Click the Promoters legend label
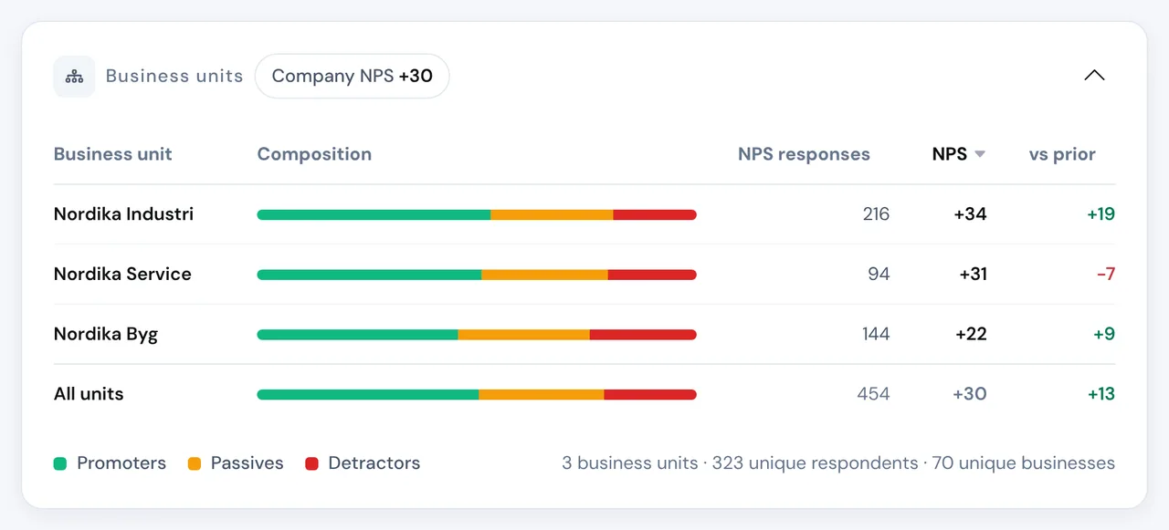Viewport: 1169px width, 530px height. [x=121, y=463]
